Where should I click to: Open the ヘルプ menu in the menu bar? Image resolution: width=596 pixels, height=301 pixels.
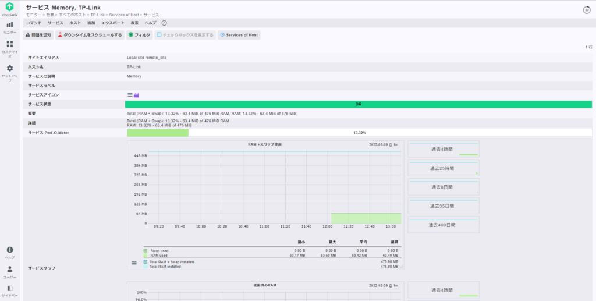pos(151,23)
